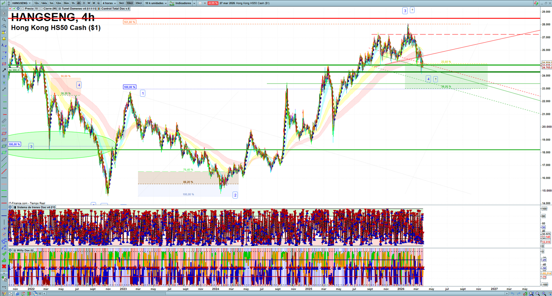This screenshot has width=552, height=296.
Task: Open the 4 horas timeframe dropdown
Action: coord(109,3)
